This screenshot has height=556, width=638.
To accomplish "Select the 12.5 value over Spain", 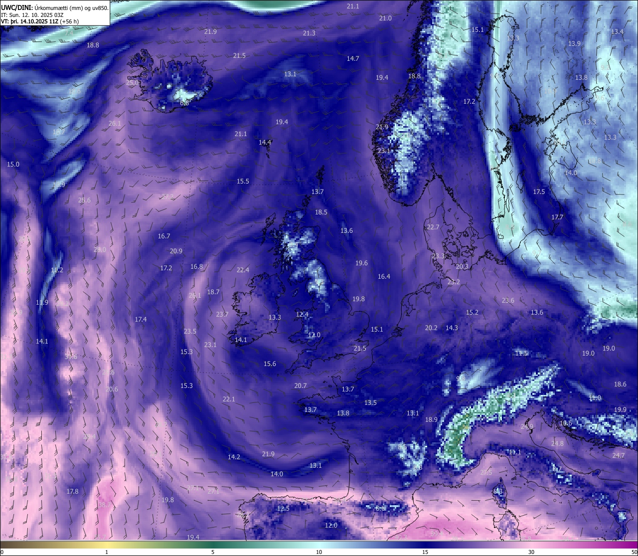I will 283,508.
